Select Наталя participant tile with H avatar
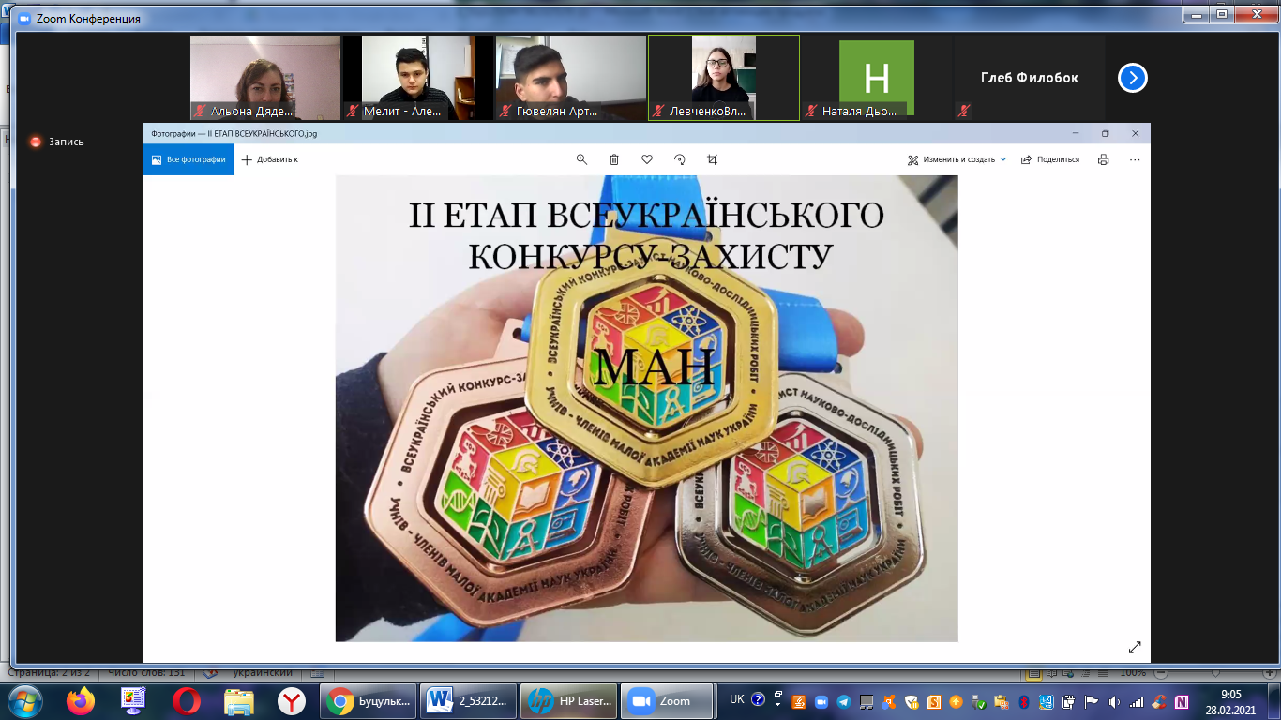The width and height of the screenshot is (1281, 720). click(876, 78)
